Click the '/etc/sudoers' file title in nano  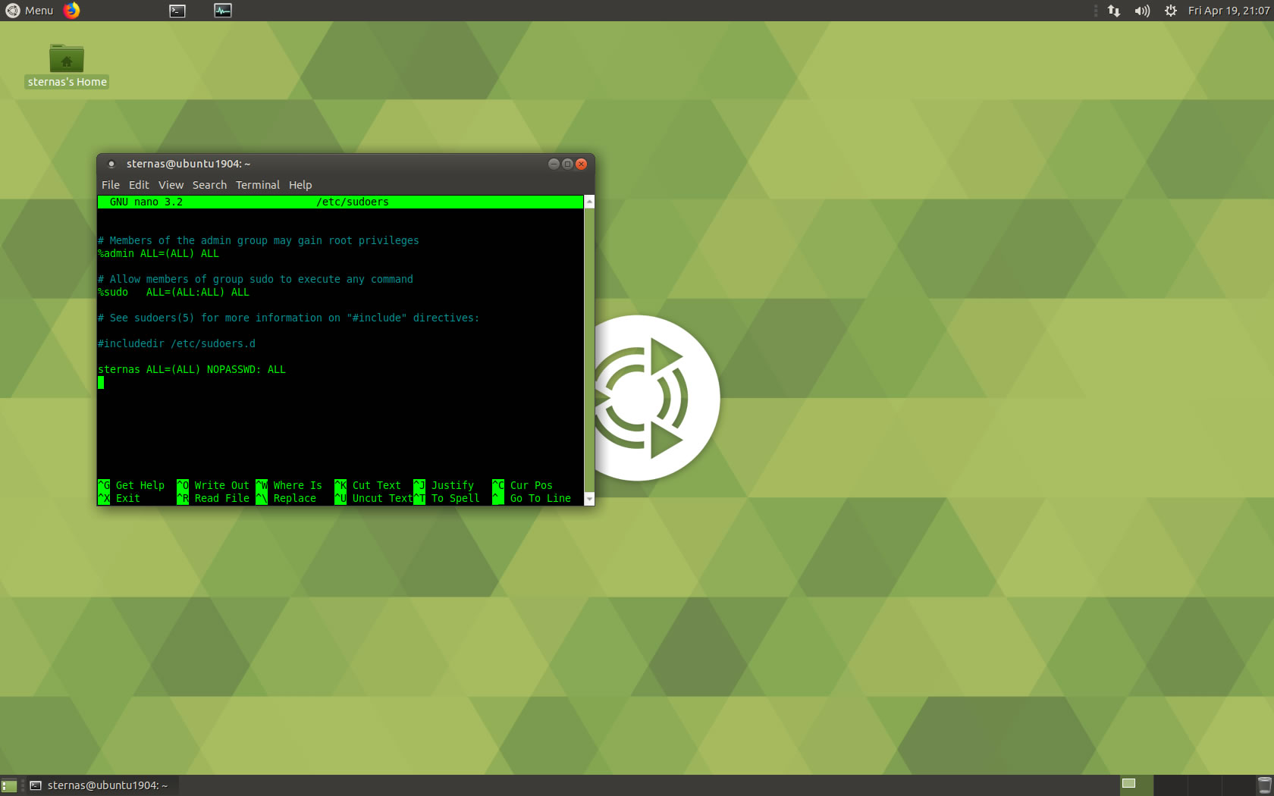click(x=353, y=202)
